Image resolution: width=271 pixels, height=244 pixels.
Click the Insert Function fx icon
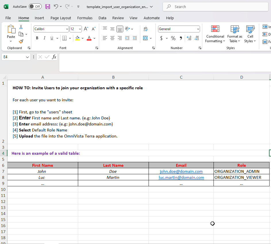coord(54,57)
